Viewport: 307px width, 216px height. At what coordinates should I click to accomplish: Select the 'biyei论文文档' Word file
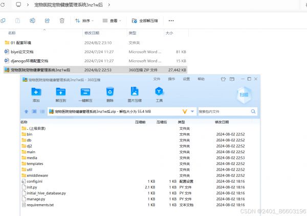[x=19, y=52]
